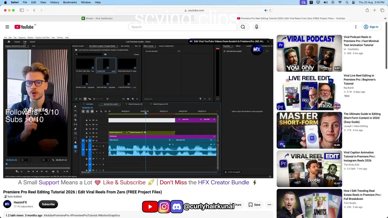Screen dimensions: 388x218
Task: Open the MASTER SHORT-FORM video thumbnail
Action: [309, 130]
